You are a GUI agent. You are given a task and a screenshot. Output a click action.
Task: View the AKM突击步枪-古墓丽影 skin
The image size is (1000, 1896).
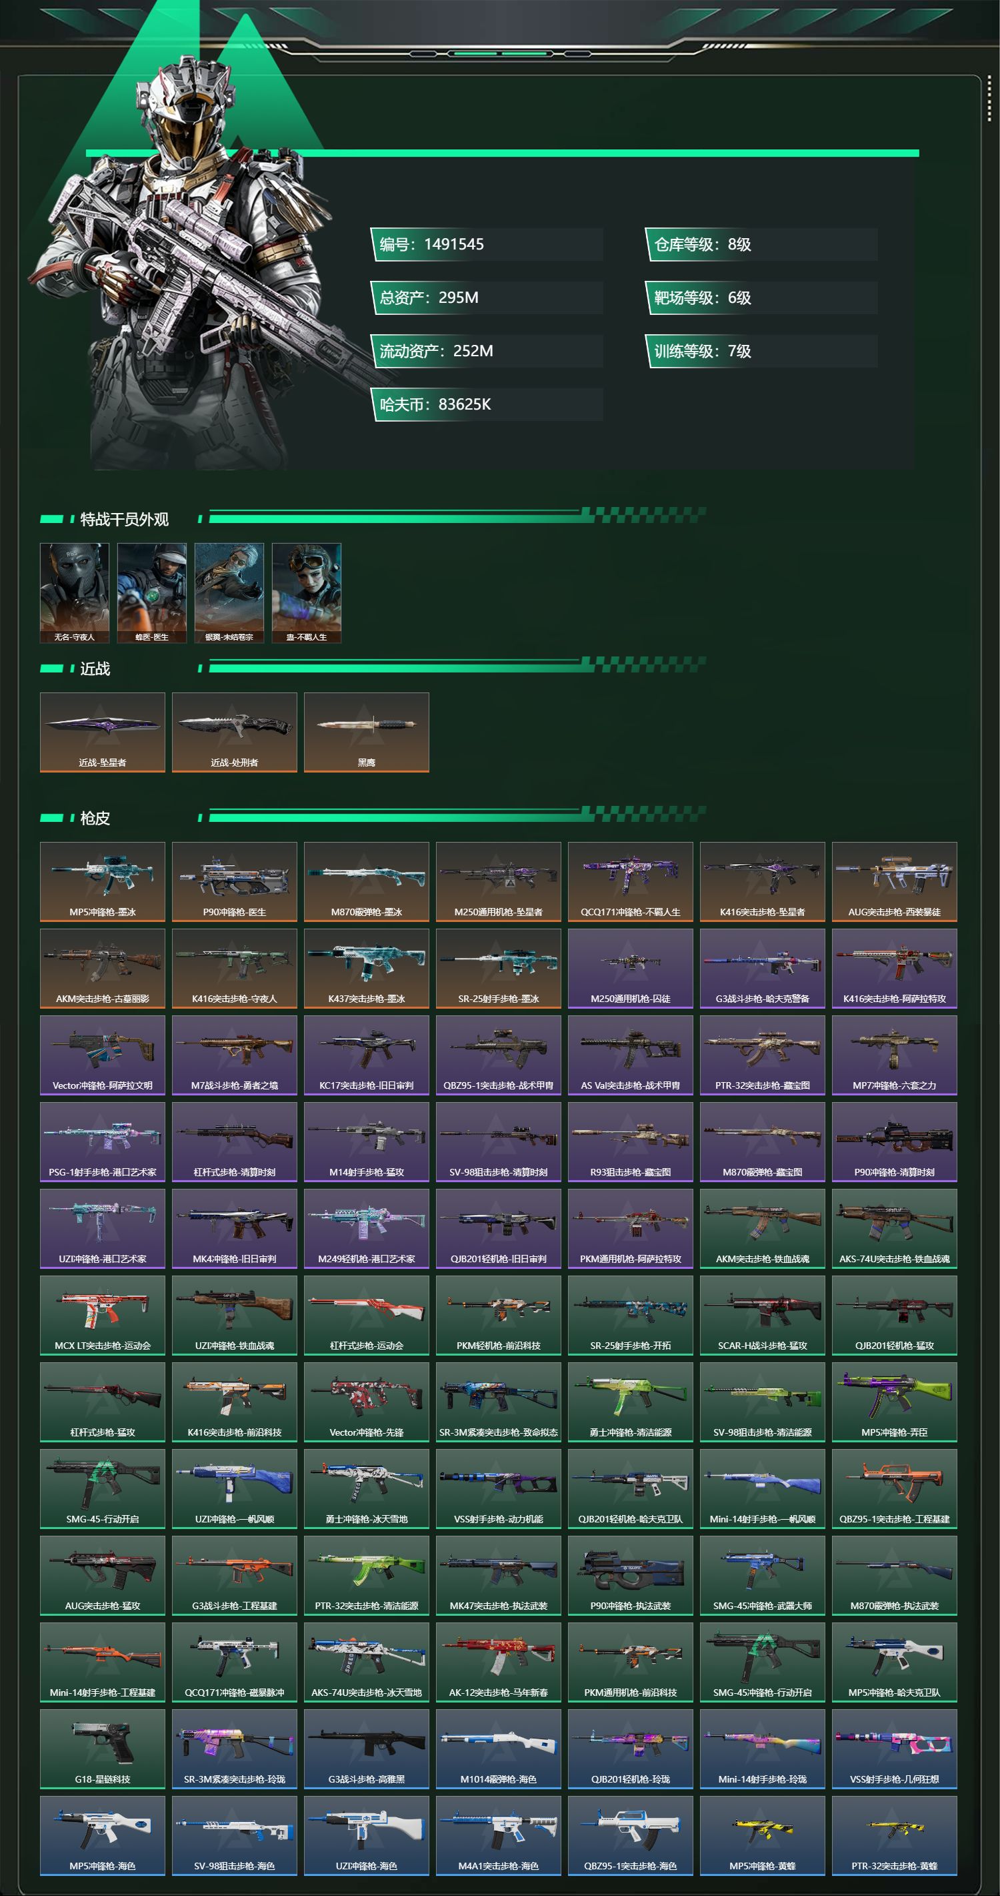[102, 969]
